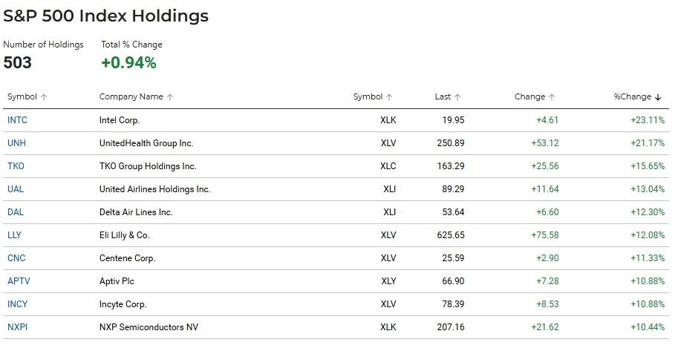
Task: Click the %Change column header text
Action: [633, 96]
